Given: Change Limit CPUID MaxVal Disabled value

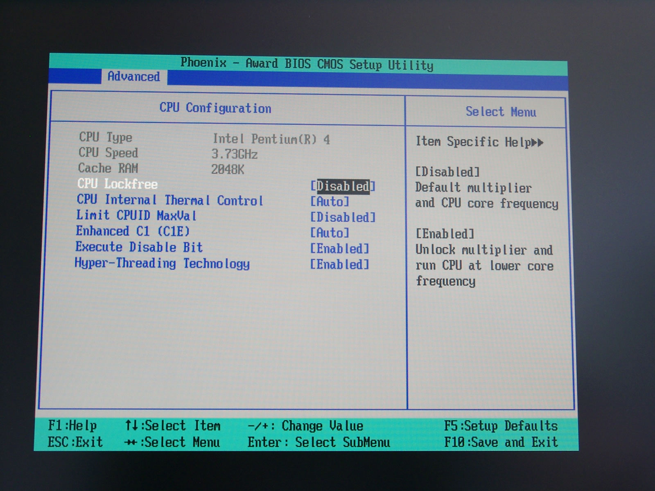Looking at the screenshot, I should (343, 217).
